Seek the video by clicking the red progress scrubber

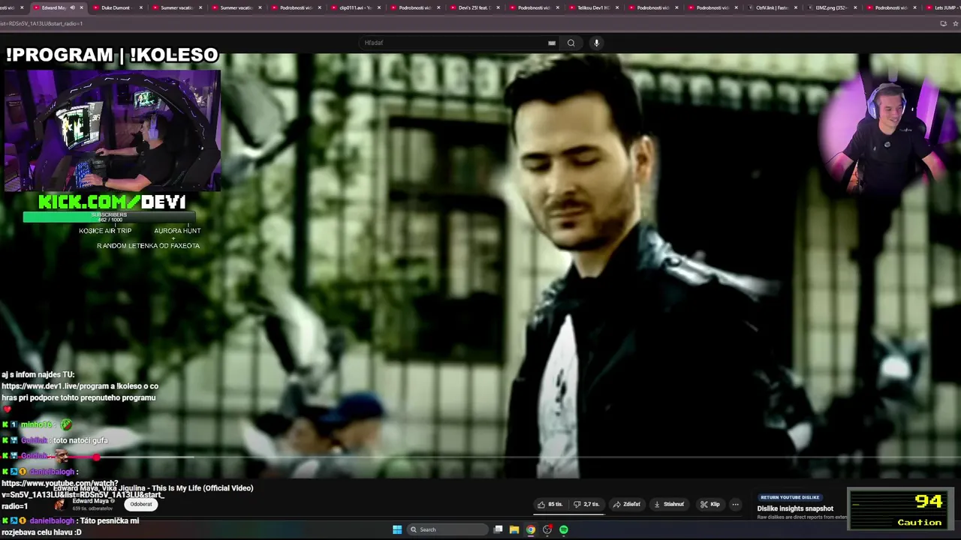pos(96,457)
